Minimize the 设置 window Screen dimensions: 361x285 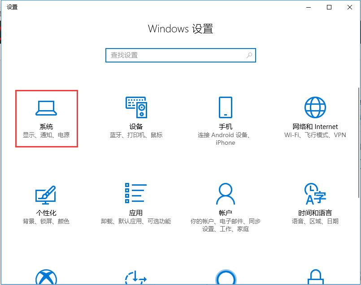309,7
